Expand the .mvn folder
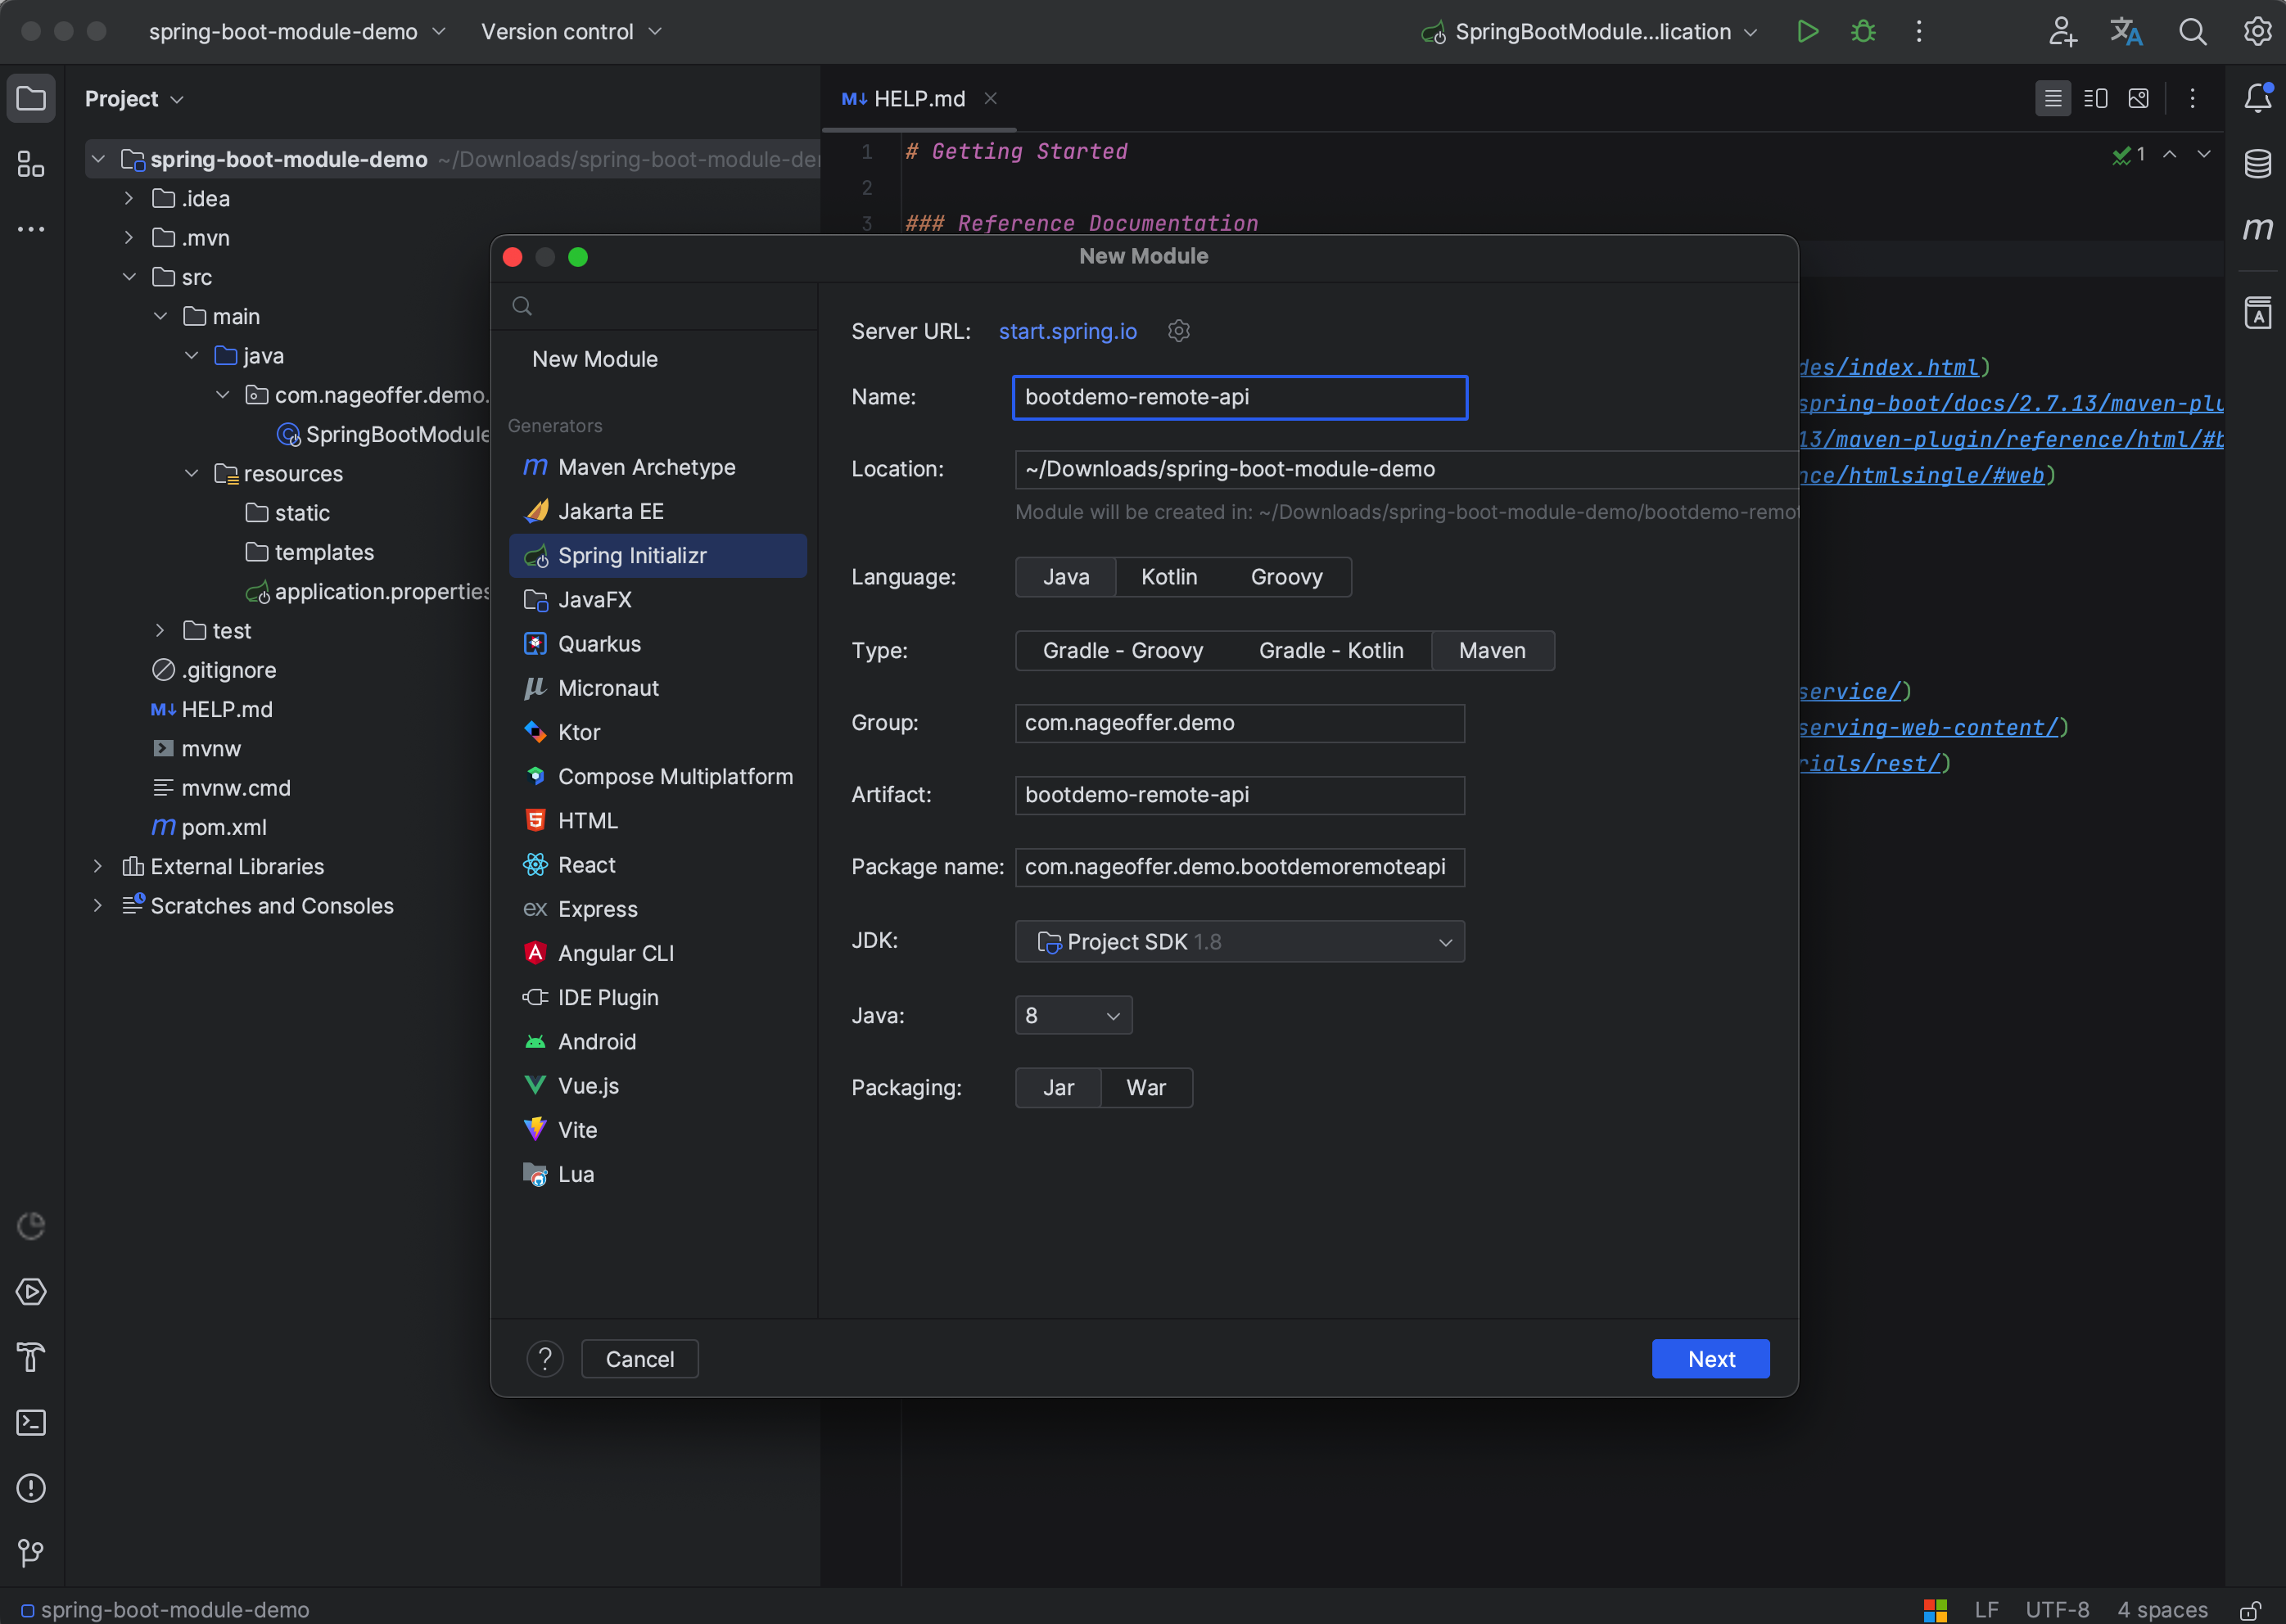 point(129,238)
